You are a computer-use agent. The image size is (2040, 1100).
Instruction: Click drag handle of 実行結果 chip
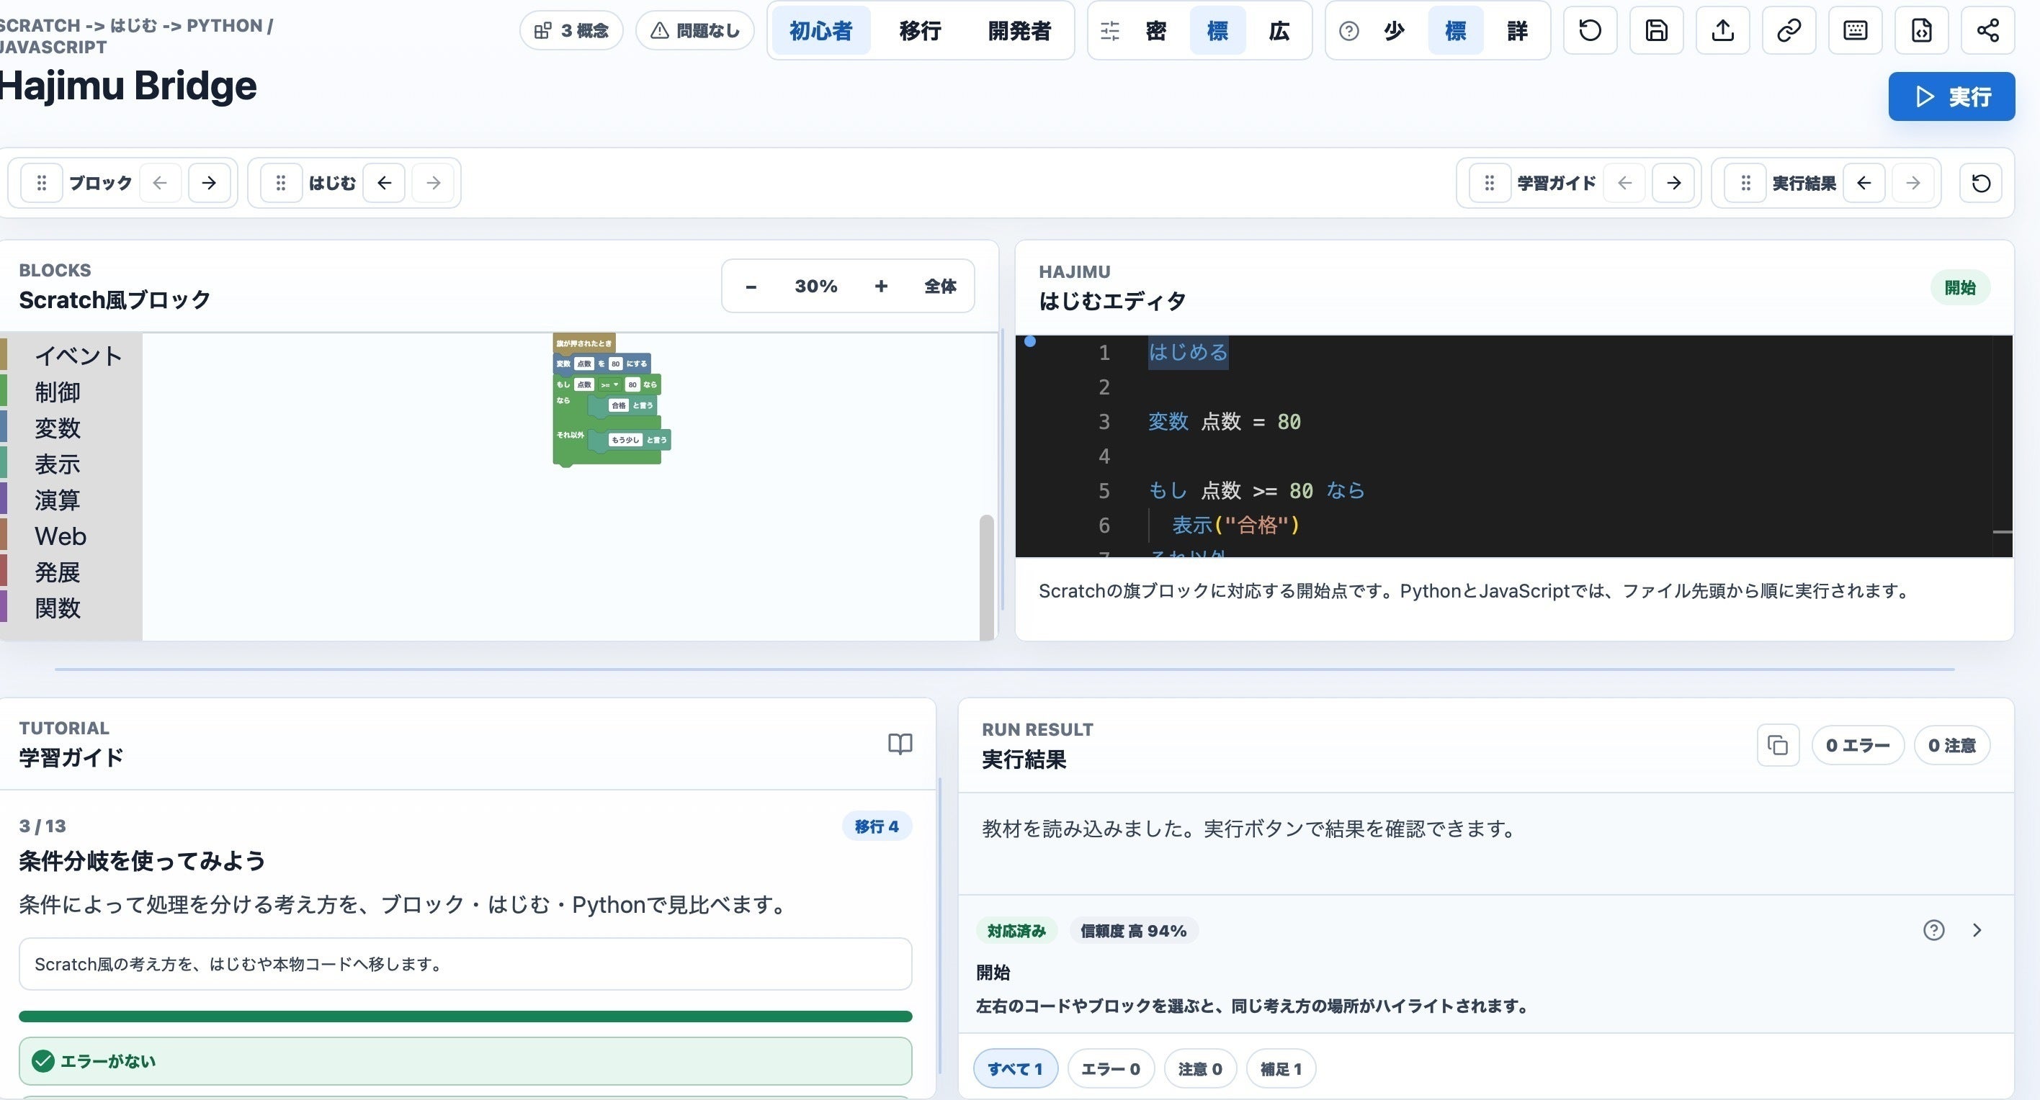point(1745,183)
